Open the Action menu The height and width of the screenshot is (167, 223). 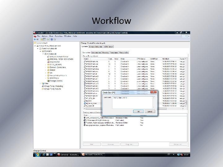pyautogui.click(x=44, y=36)
